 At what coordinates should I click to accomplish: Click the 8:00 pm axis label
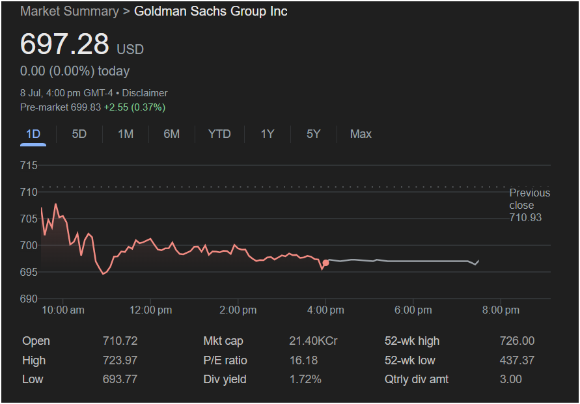tap(501, 310)
